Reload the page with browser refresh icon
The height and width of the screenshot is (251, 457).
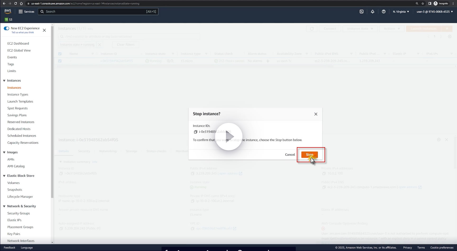click(16, 3)
